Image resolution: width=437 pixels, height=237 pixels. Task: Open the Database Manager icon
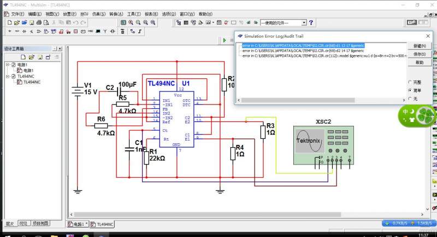click(193, 23)
